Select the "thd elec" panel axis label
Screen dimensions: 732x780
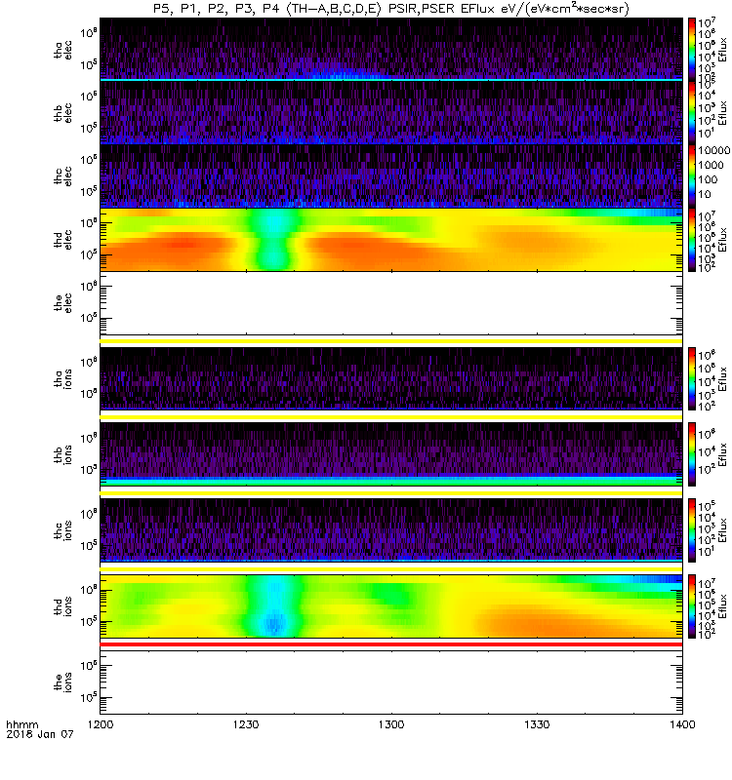click(62, 239)
